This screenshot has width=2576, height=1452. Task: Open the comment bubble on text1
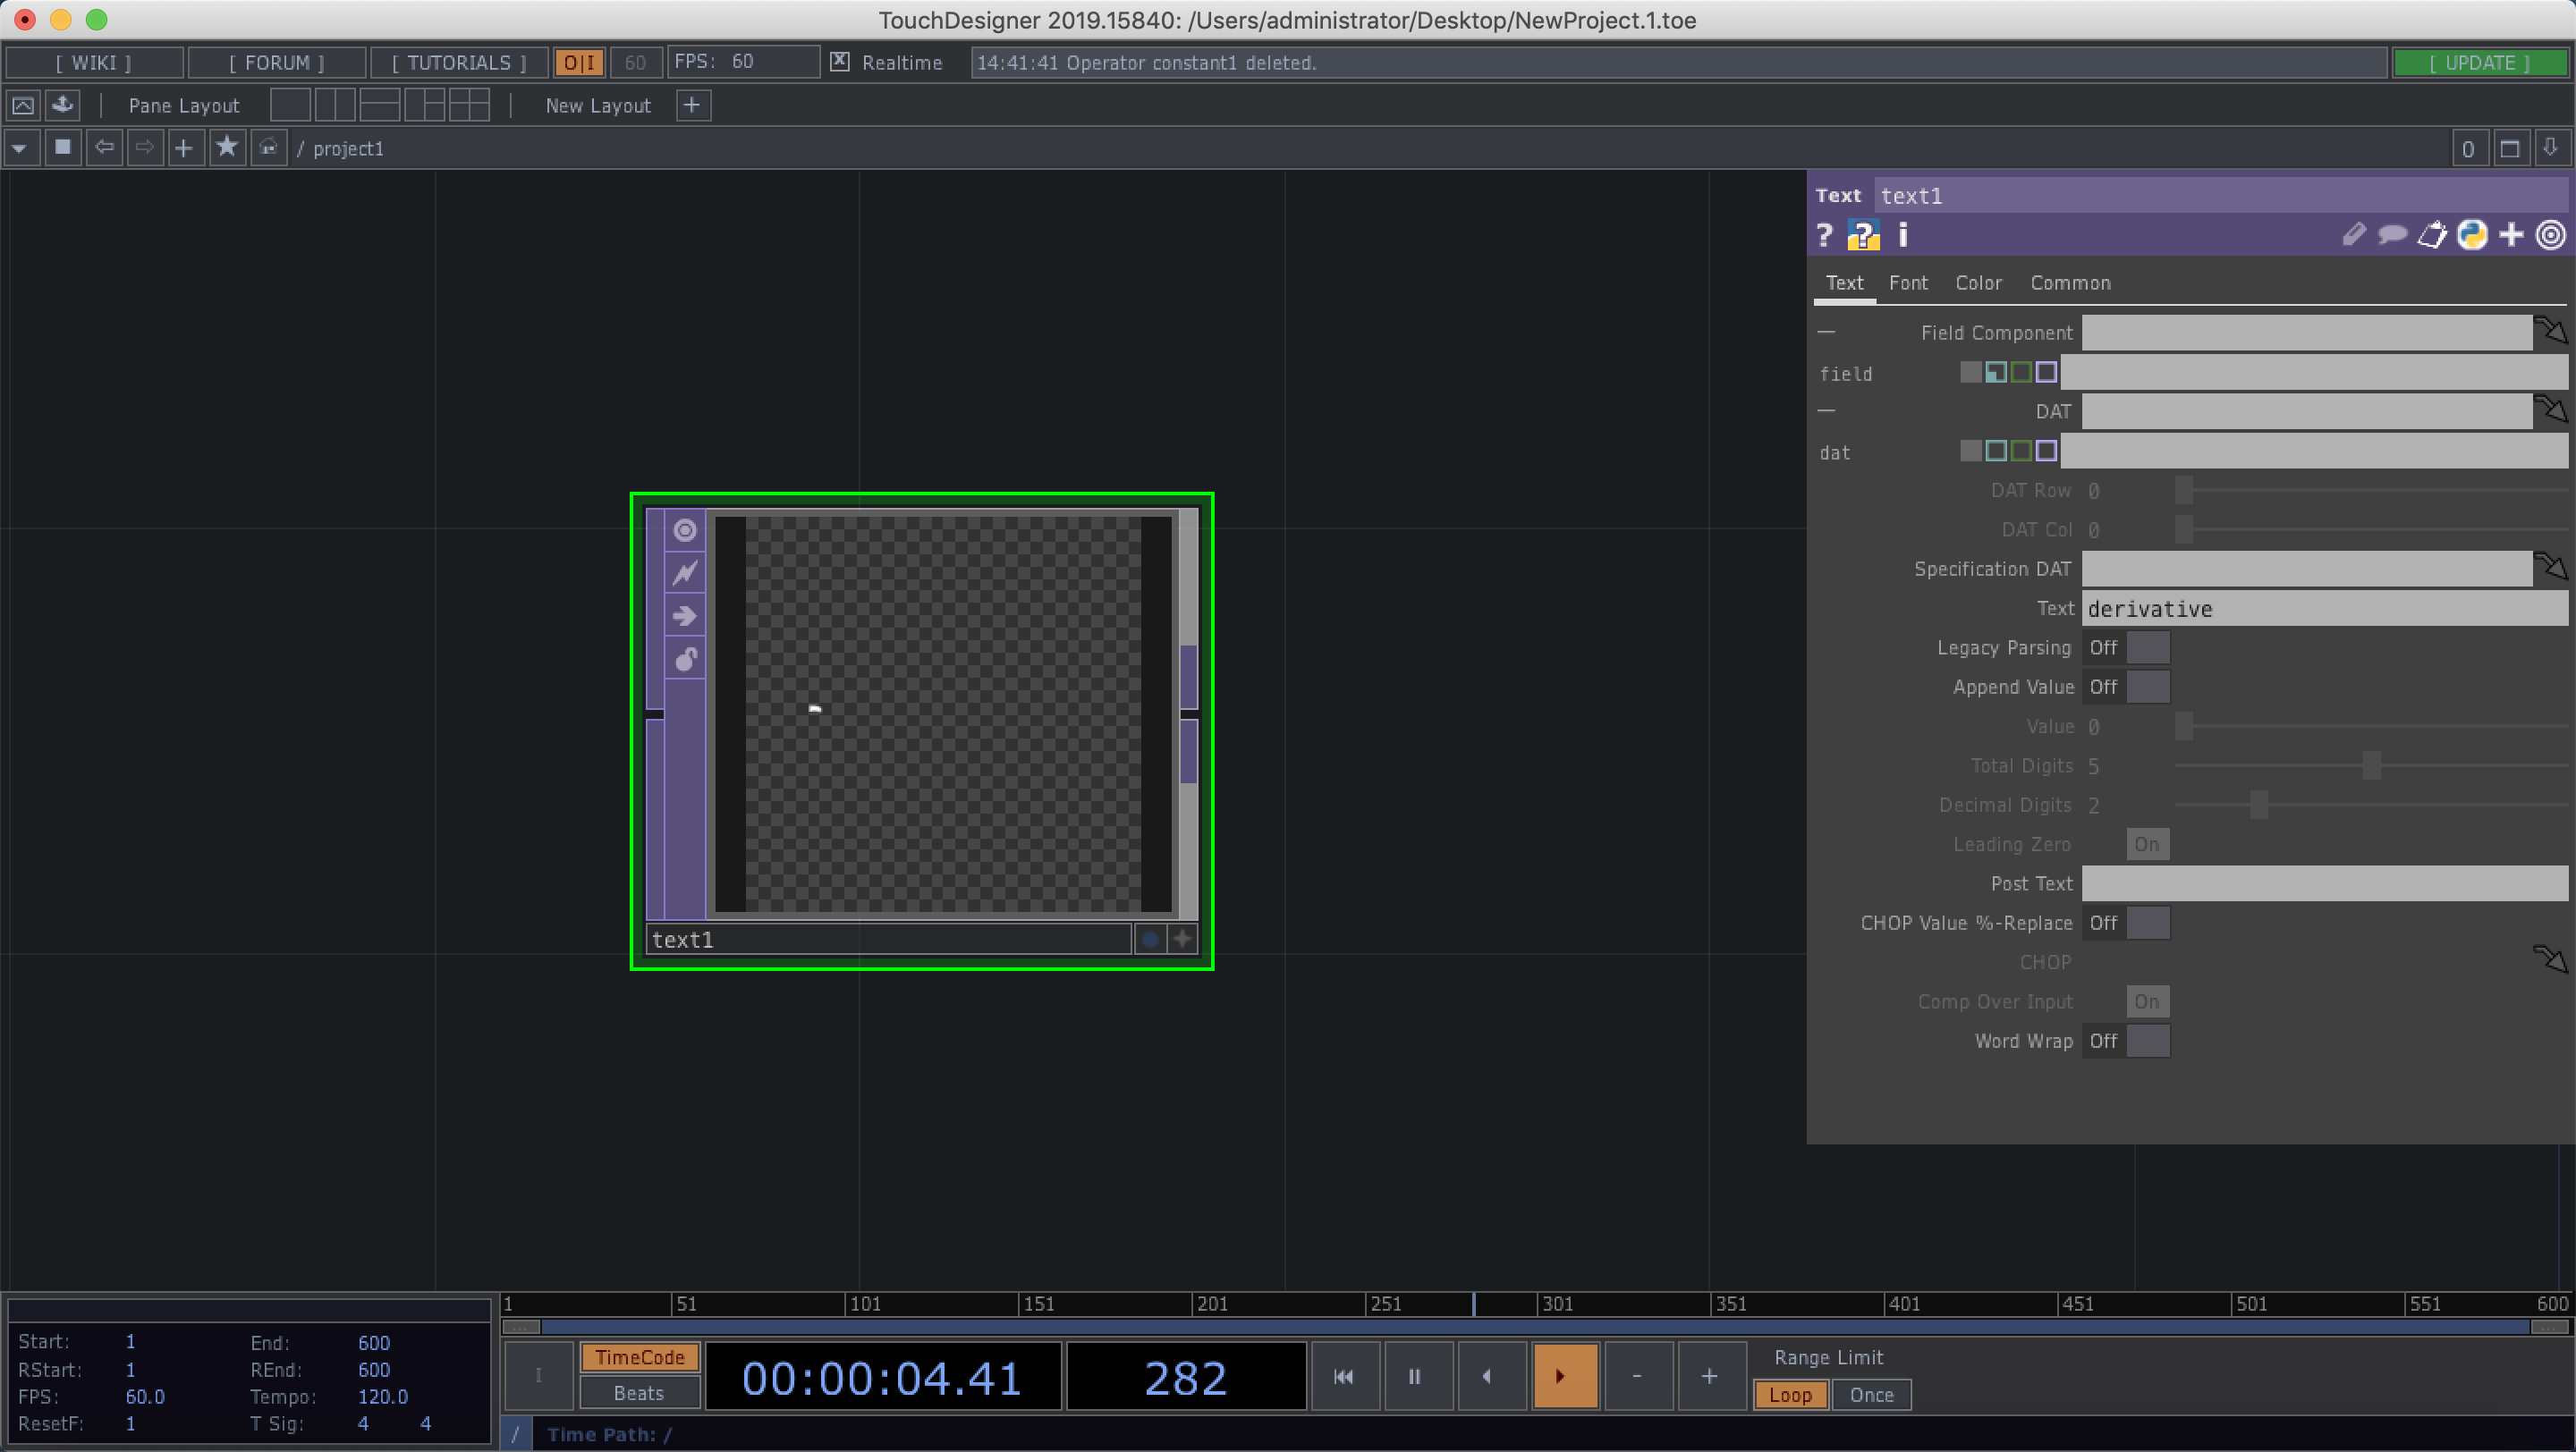2391,234
